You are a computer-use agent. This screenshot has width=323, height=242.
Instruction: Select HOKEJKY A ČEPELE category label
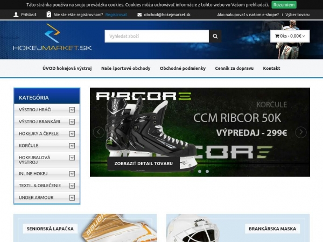coord(39,133)
